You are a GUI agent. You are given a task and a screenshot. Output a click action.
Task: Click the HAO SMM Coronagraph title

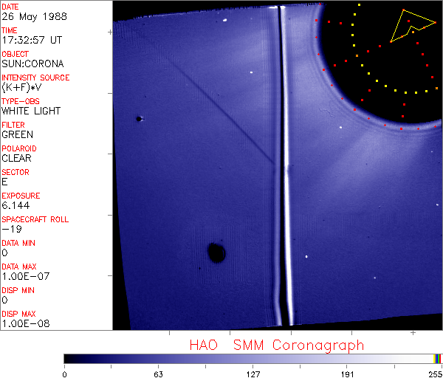pos(276,346)
